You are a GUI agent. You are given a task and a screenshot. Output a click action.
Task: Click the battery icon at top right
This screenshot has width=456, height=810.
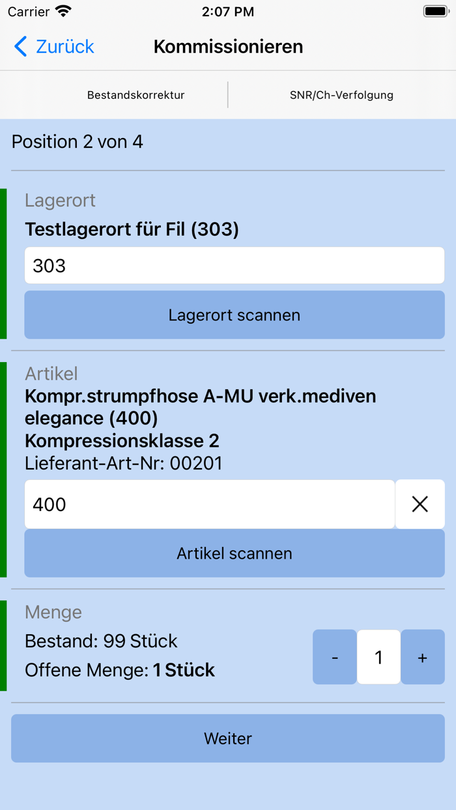[x=434, y=10]
